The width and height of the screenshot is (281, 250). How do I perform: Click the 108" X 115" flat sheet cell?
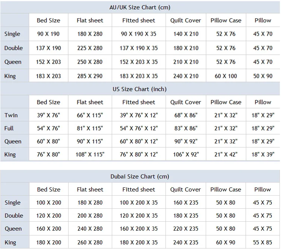tap(90, 154)
